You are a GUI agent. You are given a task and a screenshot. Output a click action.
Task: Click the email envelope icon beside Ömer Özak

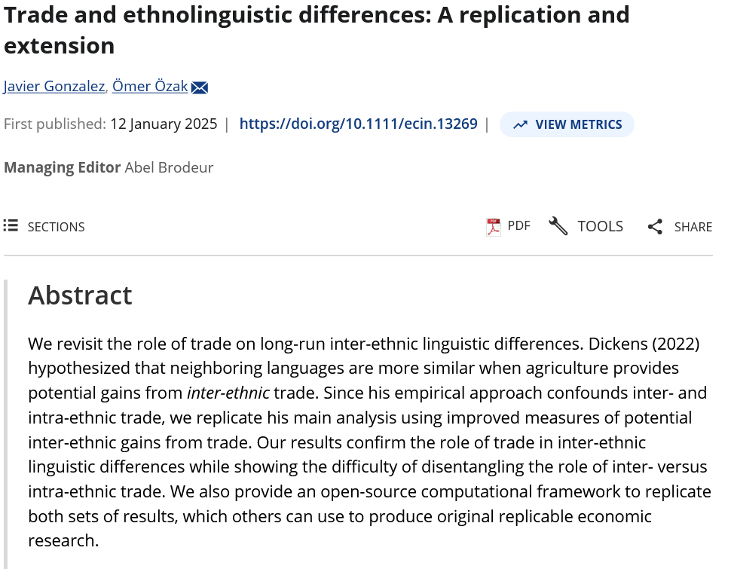pyautogui.click(x=199, y=87)
